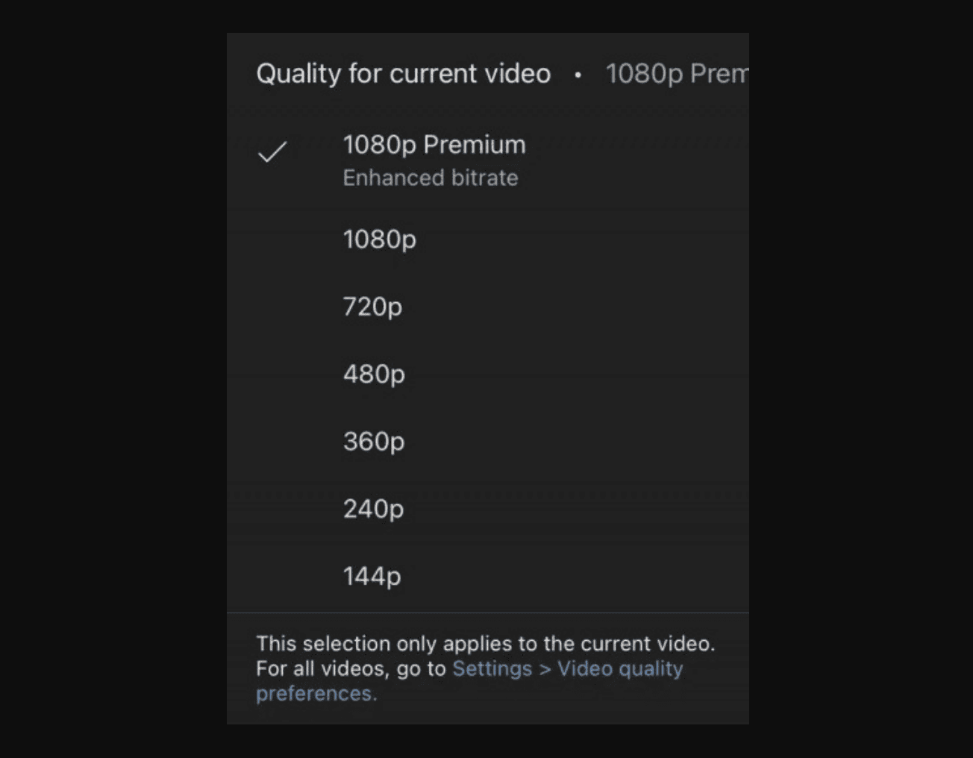Pick the lowest 144p quality

coord(372,576)
